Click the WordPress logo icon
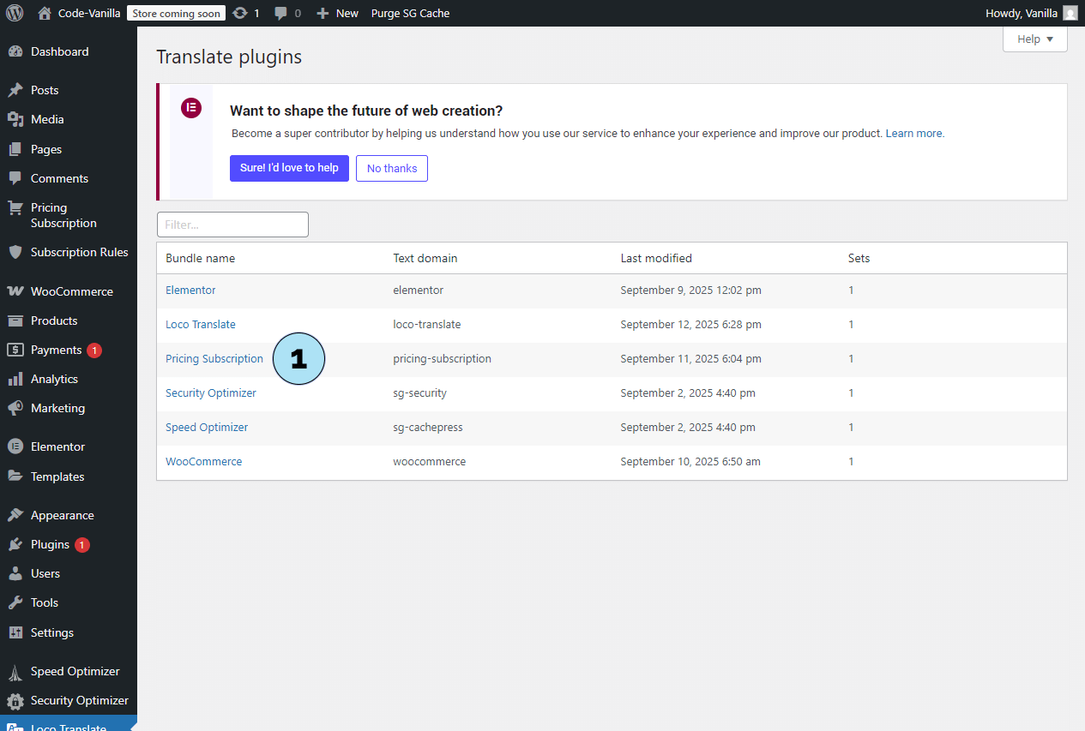Screen dimensions: 1085x731 (15, 13)
